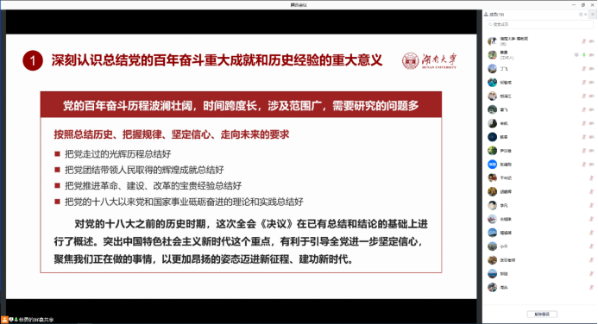Pop out the members panel window

581,15
